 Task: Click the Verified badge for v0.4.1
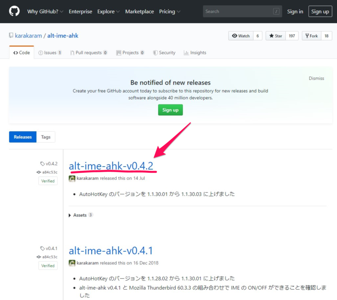tap(48, 265)
